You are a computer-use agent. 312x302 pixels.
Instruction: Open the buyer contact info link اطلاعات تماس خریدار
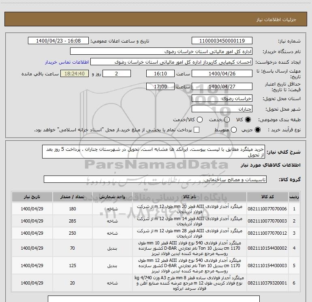(67, 62)
